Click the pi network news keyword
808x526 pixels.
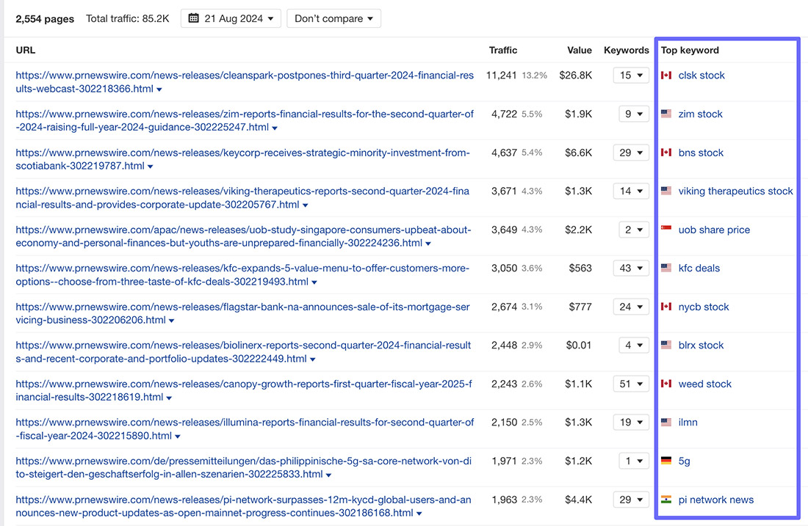715,500
